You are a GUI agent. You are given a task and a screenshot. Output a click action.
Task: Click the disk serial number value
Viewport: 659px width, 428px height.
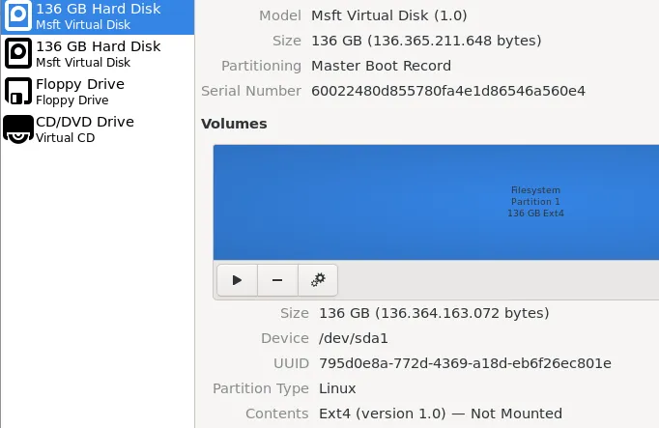[448, 91]
